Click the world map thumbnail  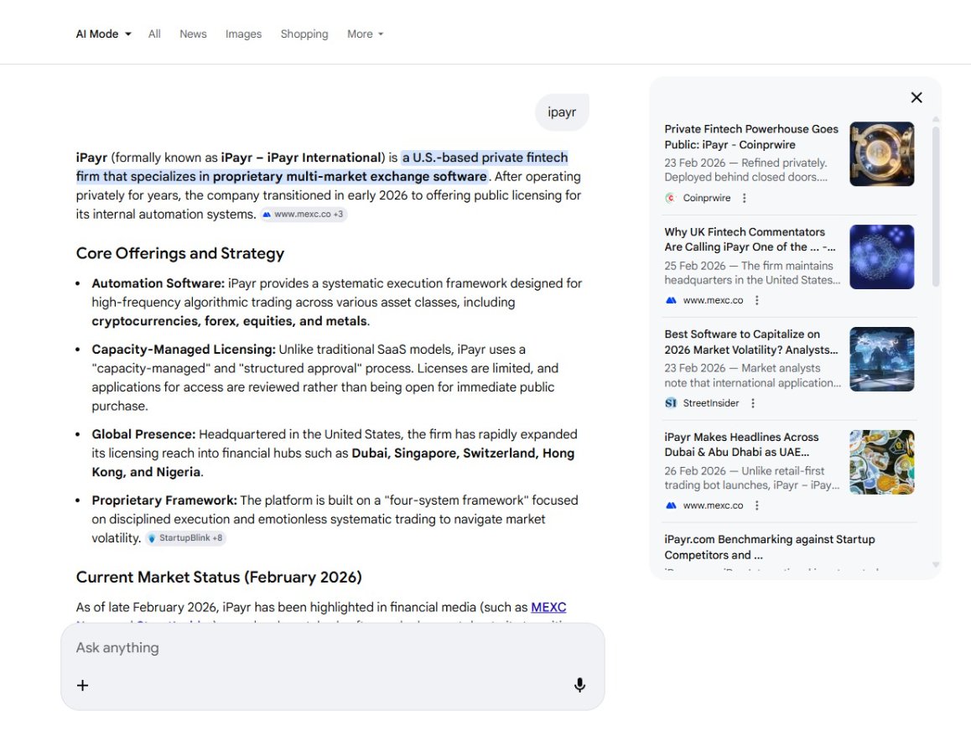pyautogui.click(x=882, y=359)
